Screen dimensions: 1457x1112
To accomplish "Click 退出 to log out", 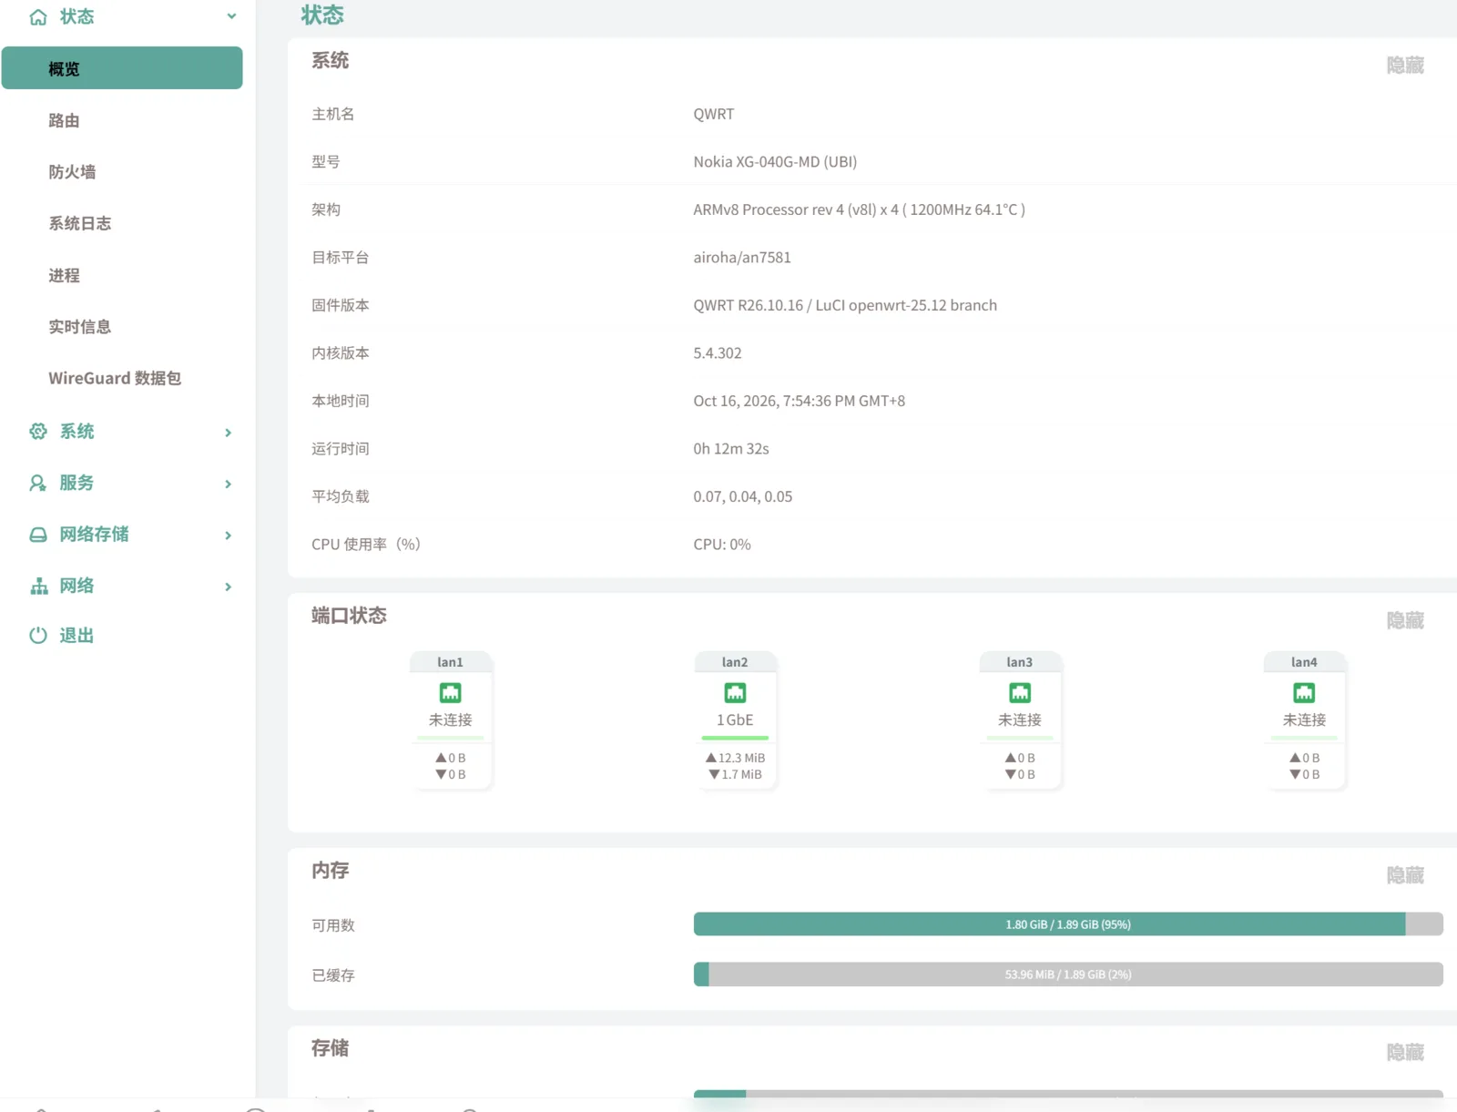I will [76, 636].
